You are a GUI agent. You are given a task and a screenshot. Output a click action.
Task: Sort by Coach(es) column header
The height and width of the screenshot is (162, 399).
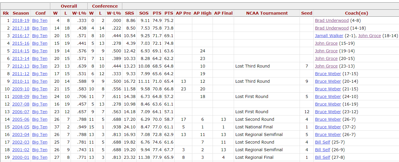point(356,13)
